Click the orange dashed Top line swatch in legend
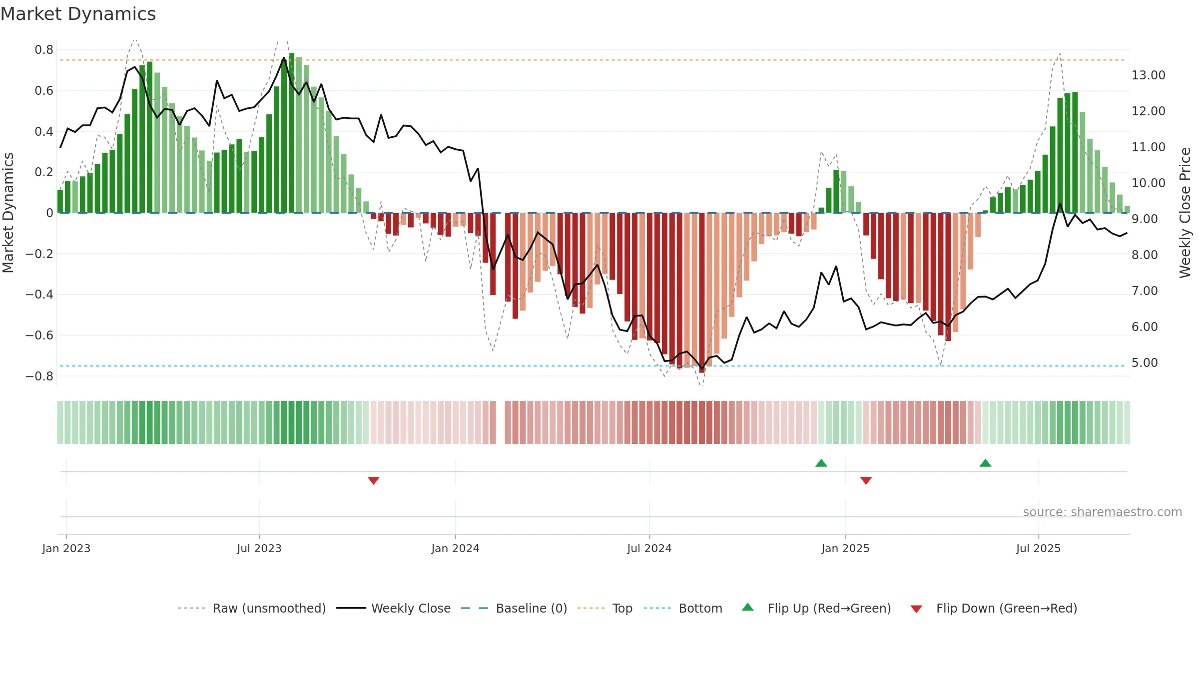 (x=591, y=608)
